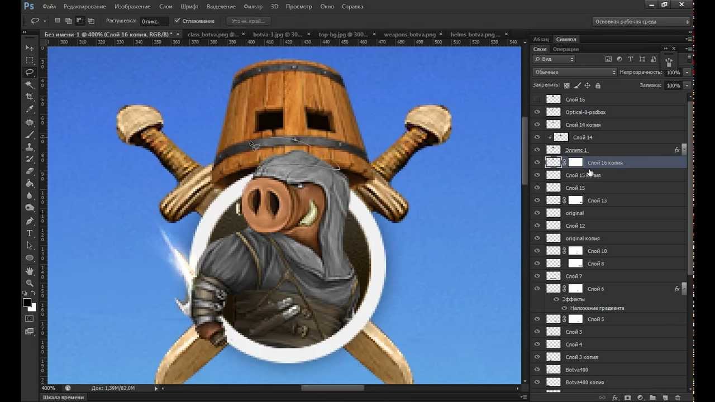Open the Непрозрачность opacity slider arrow
The height and width of the screenshot is (402, 715).
(x=687, y=73)
